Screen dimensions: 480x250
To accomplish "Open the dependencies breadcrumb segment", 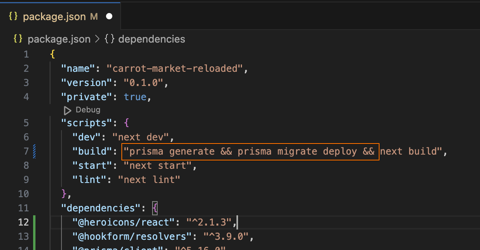I will coord(151,39).
